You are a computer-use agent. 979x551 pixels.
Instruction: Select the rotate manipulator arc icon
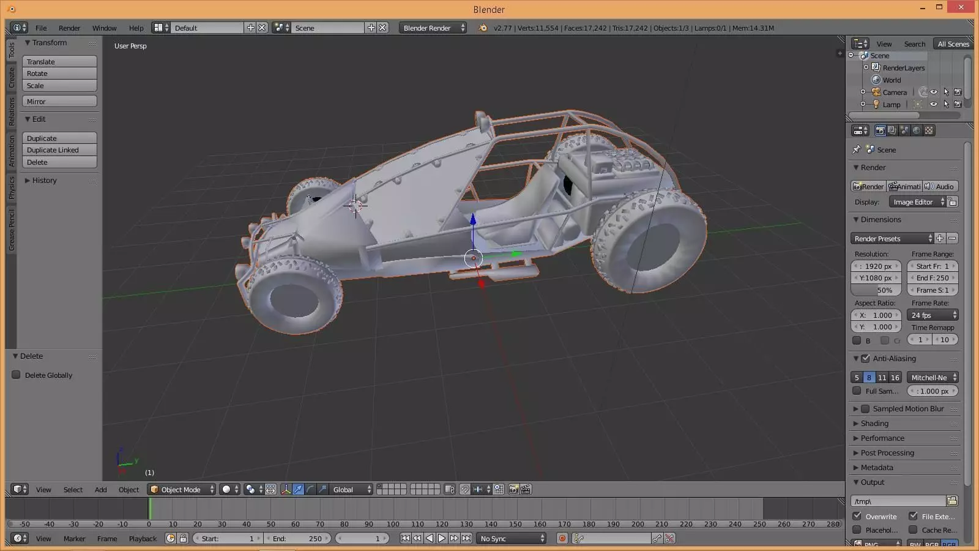point(310,489)
